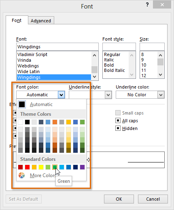Click the Font style input field

pos(119,47)
